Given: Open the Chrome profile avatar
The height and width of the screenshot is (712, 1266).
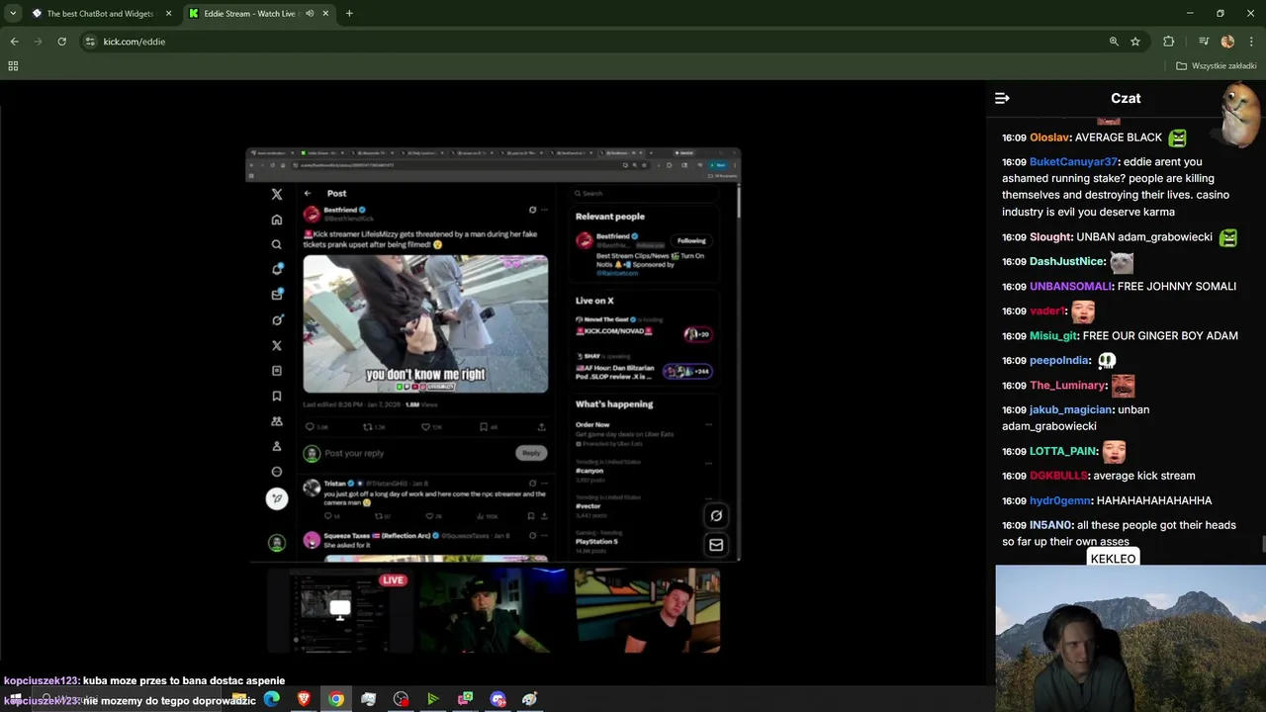Looking at the screenshot, I should pos(1227,42).
